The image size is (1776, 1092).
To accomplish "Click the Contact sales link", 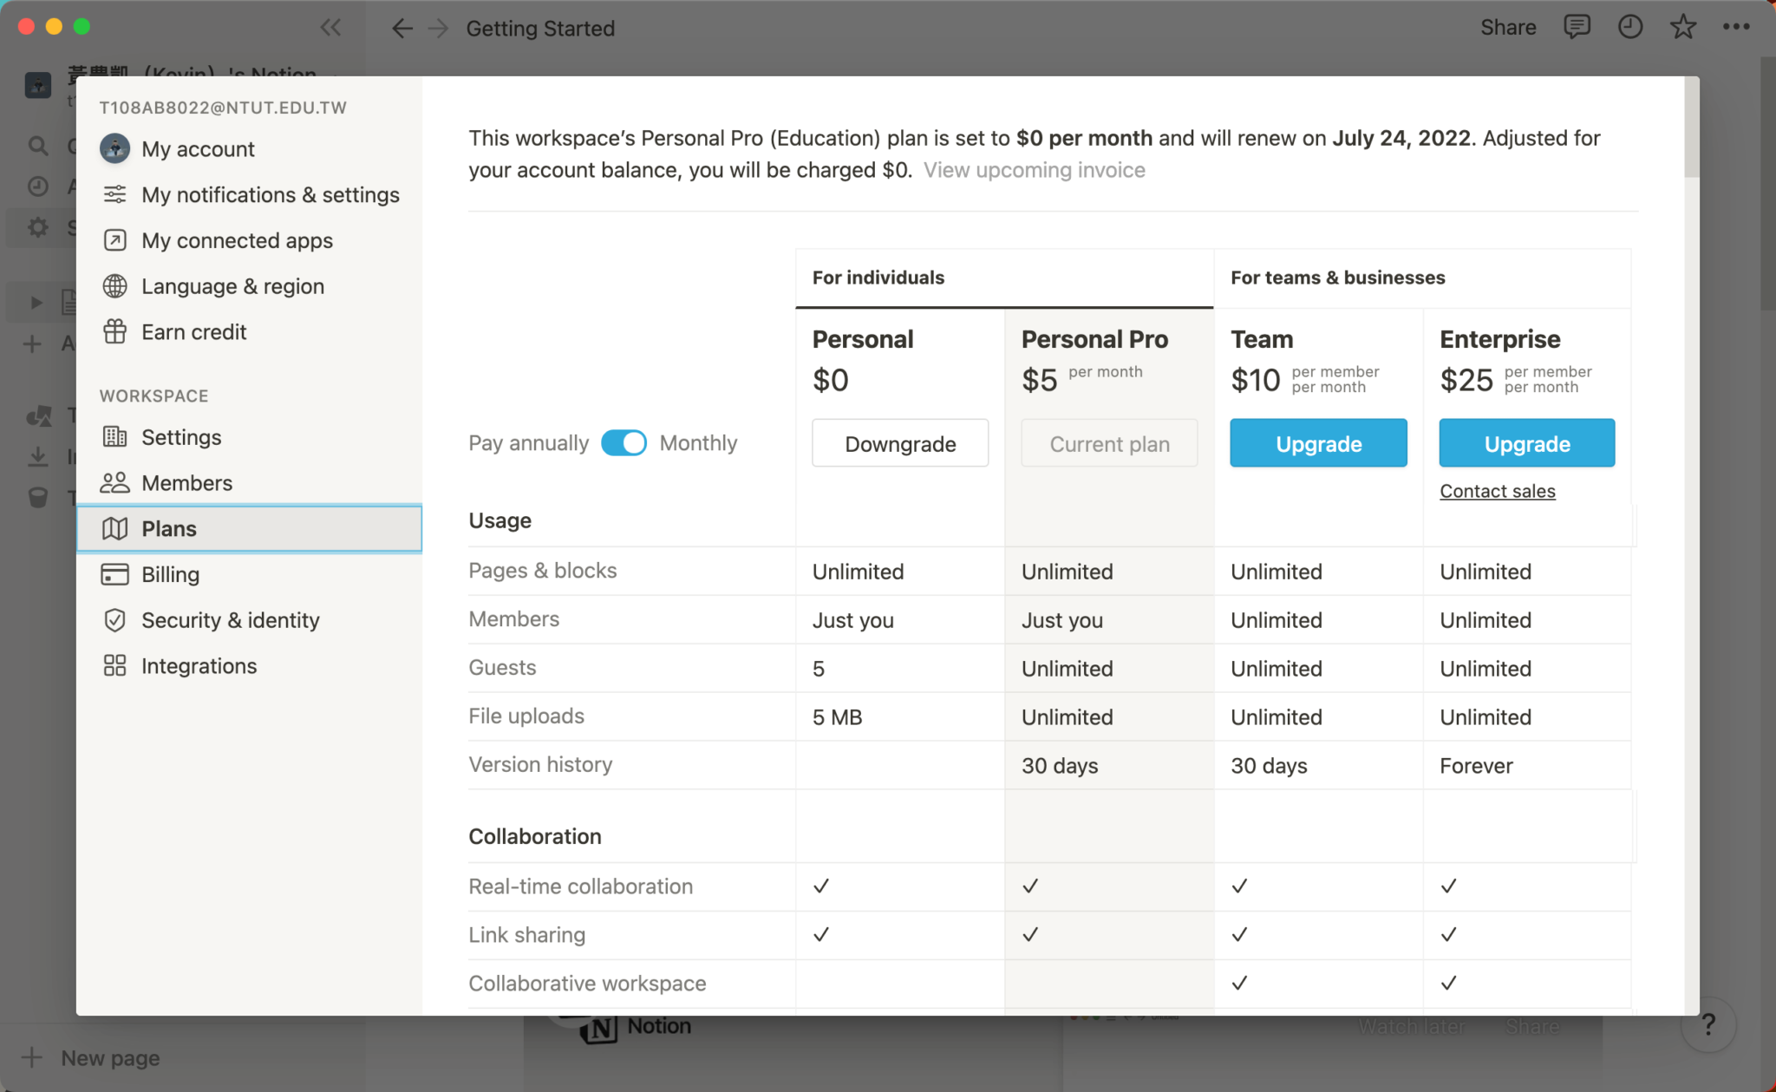I will [1497, 491].
